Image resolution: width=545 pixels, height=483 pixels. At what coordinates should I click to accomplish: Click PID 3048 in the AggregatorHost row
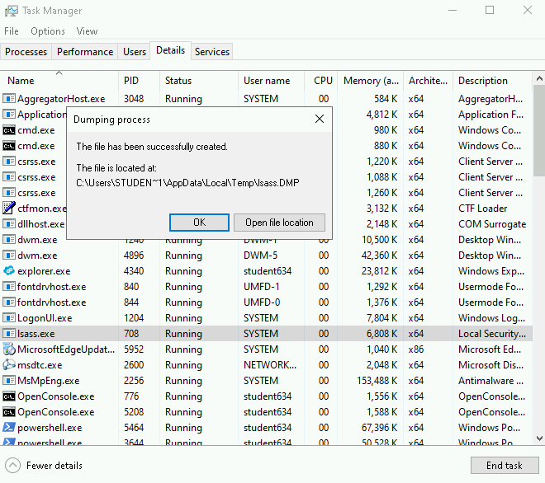pos(134,99)
